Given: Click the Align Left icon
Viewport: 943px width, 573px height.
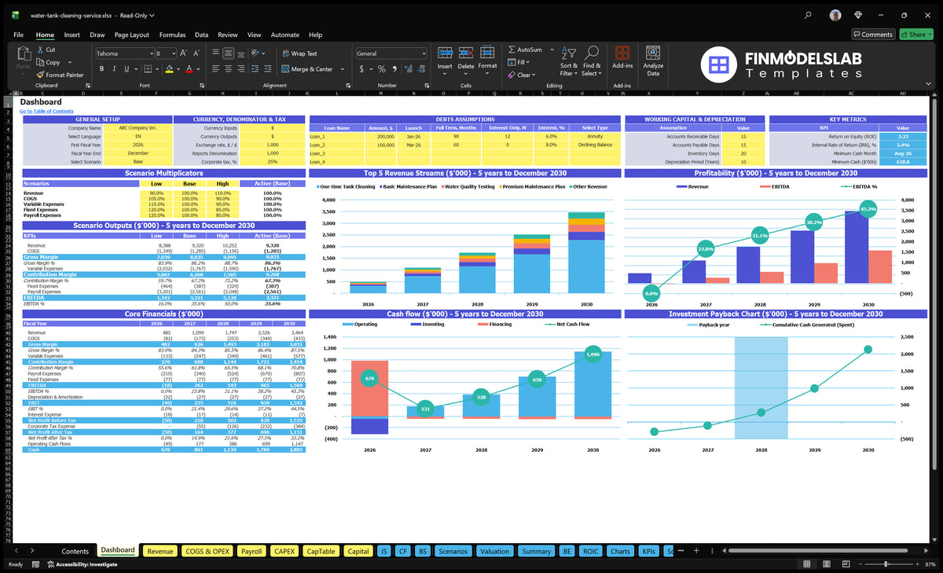Looking at the screenshot, I should coord(216,69).
